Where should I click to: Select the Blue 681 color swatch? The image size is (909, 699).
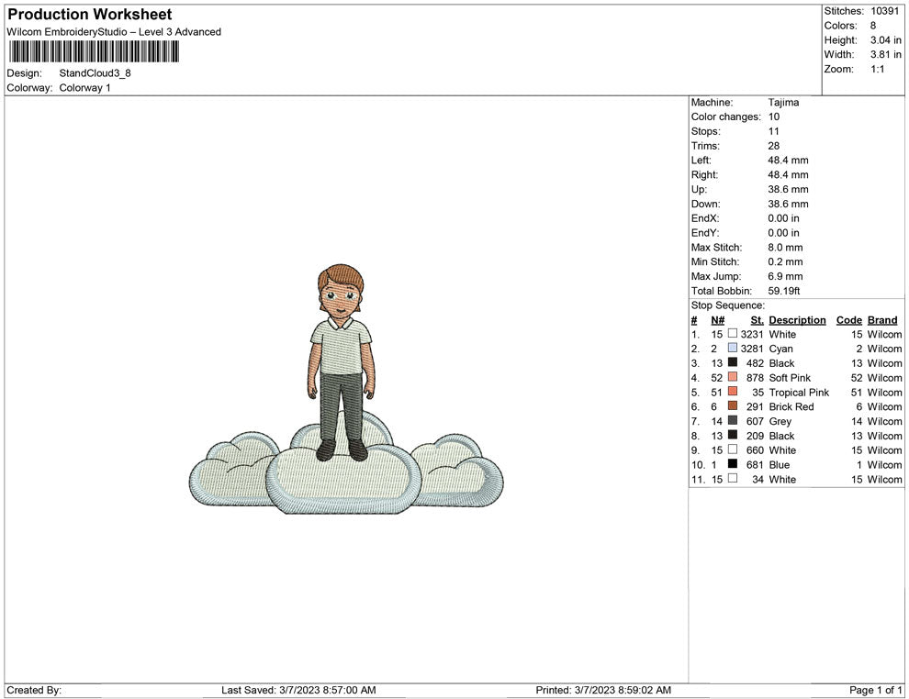tap(732, 464)
